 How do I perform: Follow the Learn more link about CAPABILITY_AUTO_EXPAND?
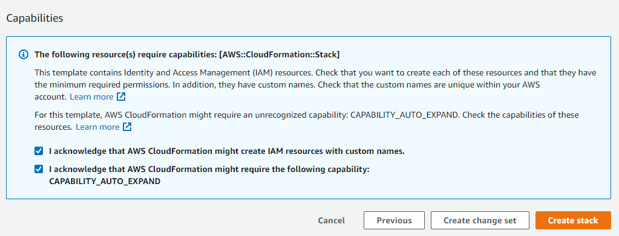pyautogui.click(x=97, y=127)
